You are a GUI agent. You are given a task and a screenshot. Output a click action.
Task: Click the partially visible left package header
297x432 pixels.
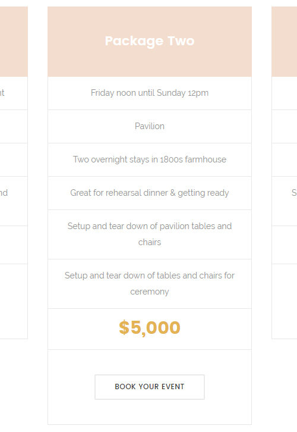point(14,42)
